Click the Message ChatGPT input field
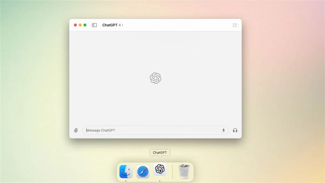 coord(155,130)
